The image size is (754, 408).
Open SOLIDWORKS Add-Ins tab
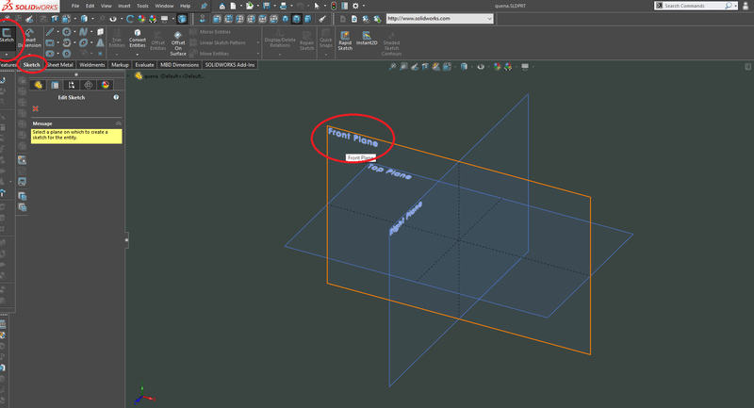point(230,65)
